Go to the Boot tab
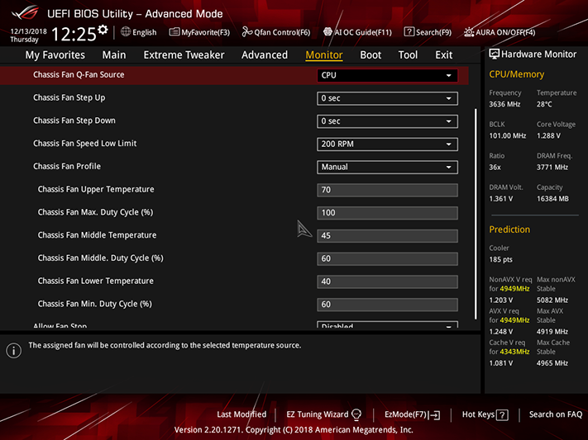The image size is (588, 440). (370, 55)
